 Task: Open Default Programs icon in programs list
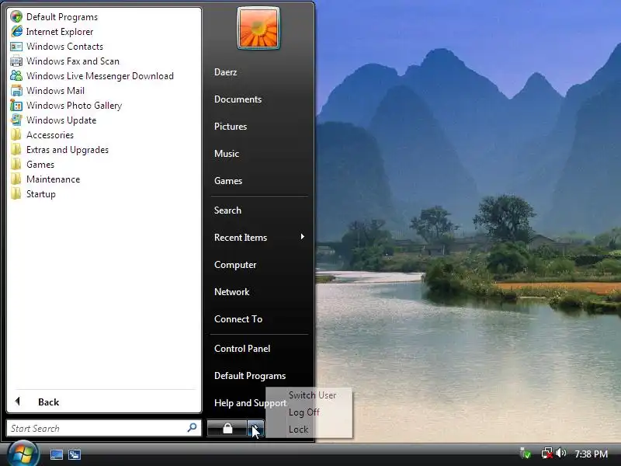[16, 16]
